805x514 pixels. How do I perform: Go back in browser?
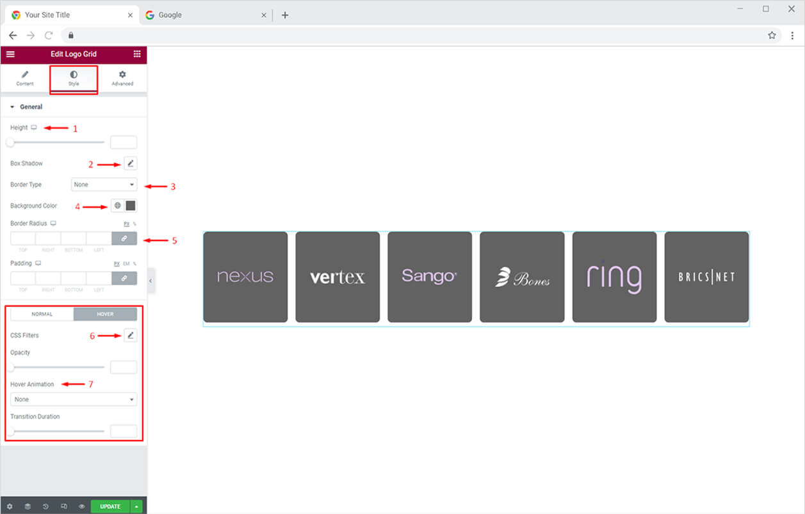(13, 35)
